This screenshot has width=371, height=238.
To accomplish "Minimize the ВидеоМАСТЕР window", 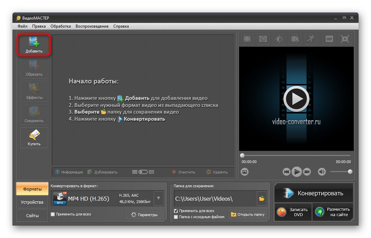I will pyautogui.click(x=335, y=18).
